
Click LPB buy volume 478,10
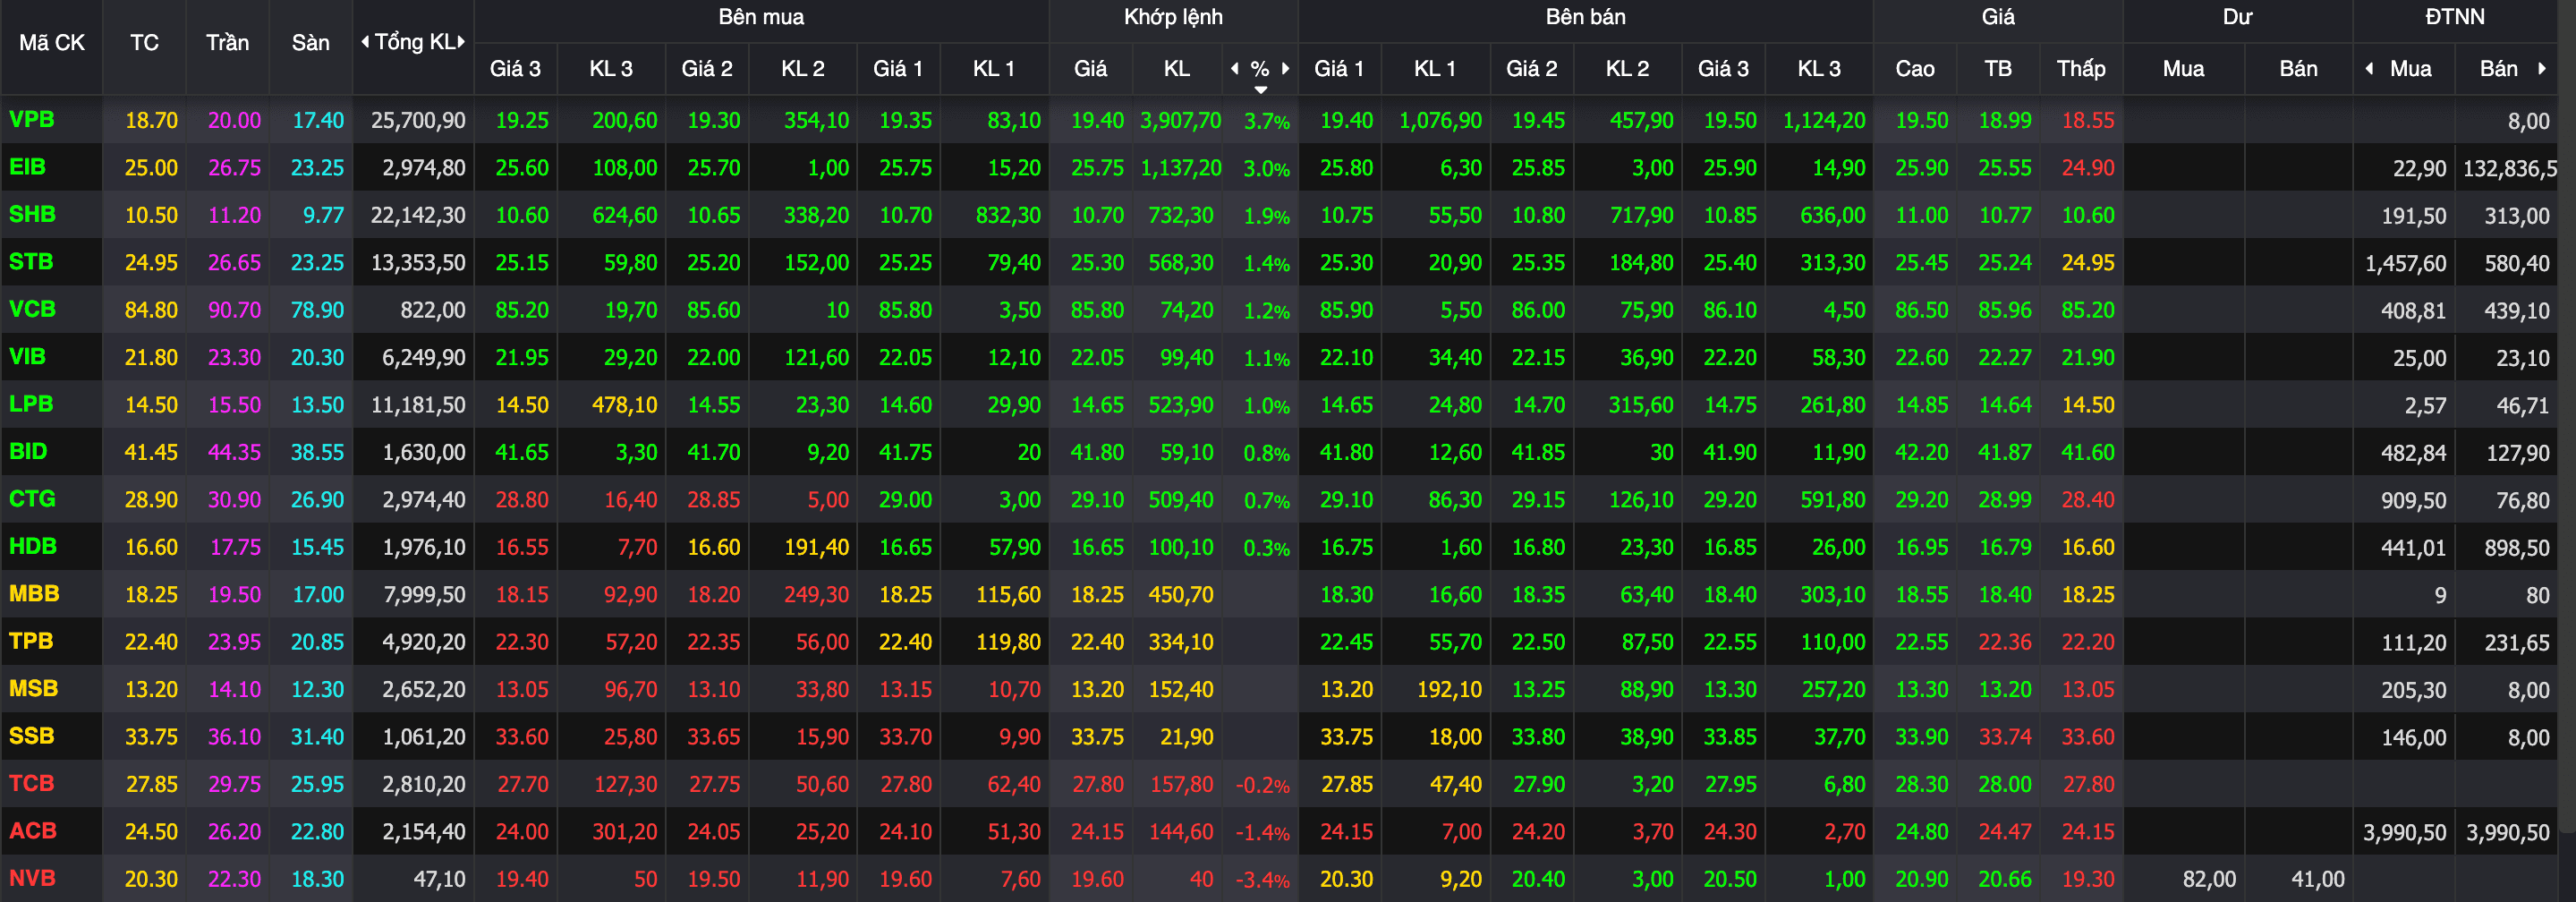624,405
